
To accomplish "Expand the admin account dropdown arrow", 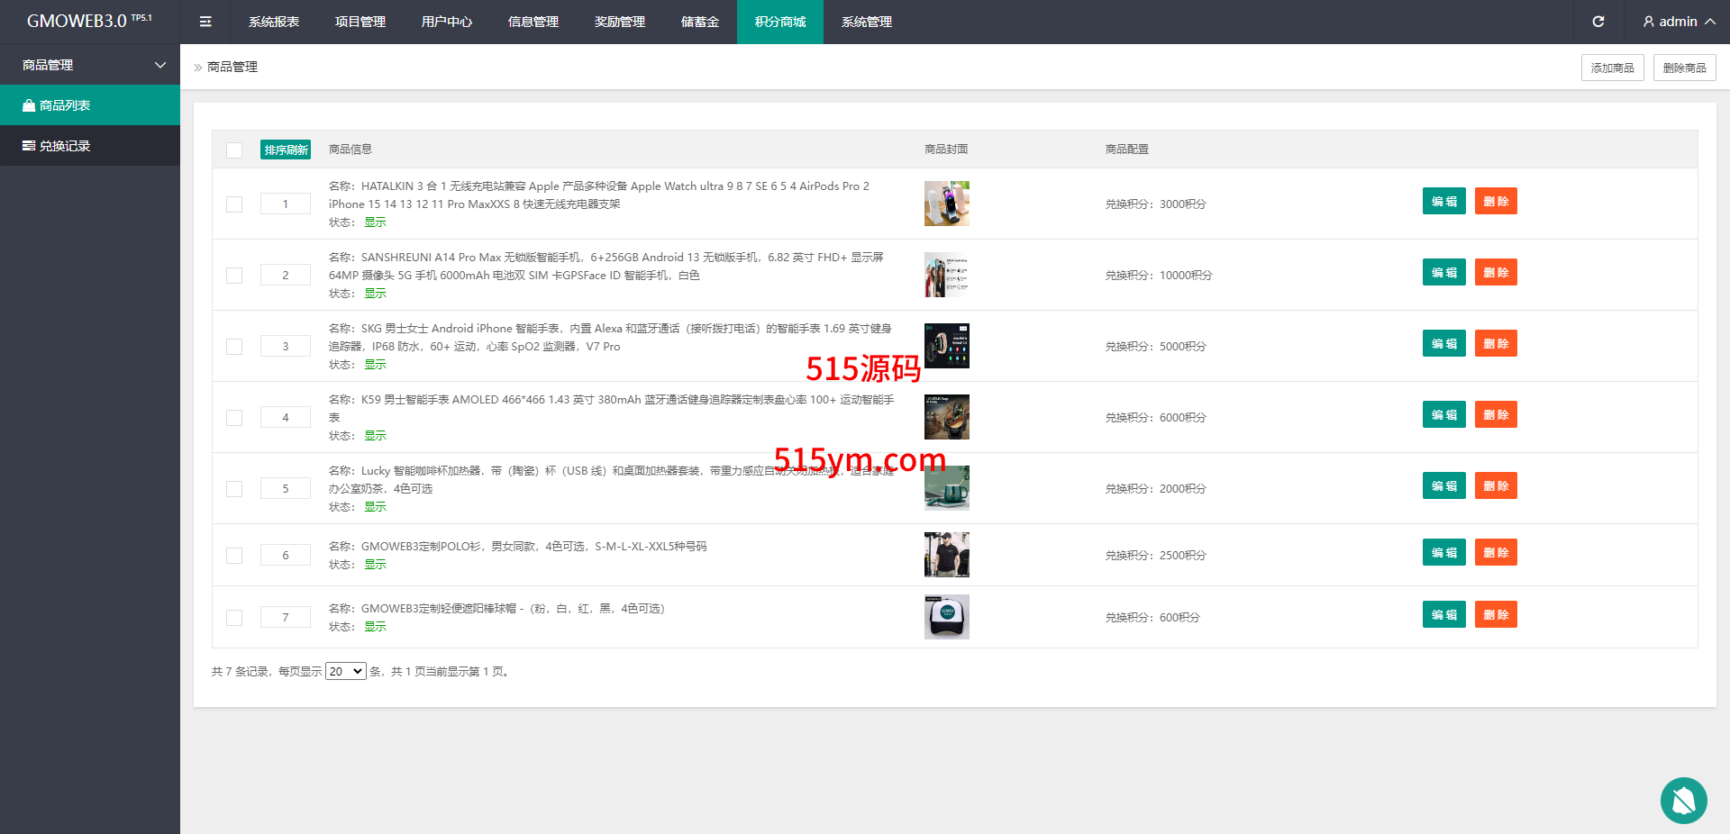I will [1710, 22].
